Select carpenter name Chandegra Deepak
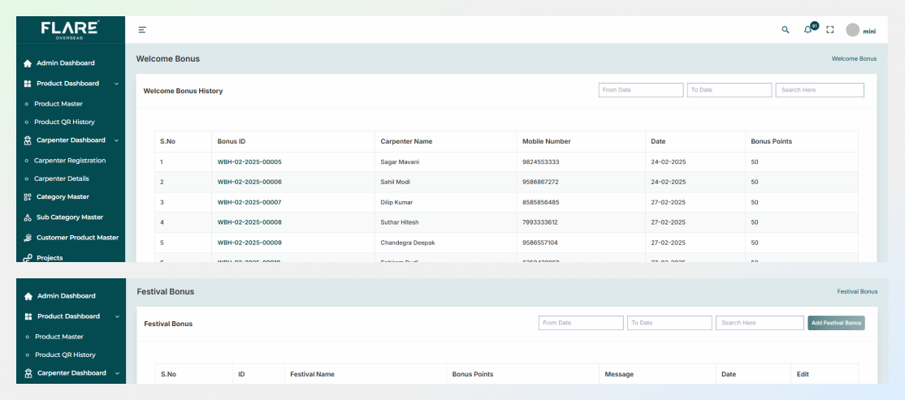 click(408, 243)
